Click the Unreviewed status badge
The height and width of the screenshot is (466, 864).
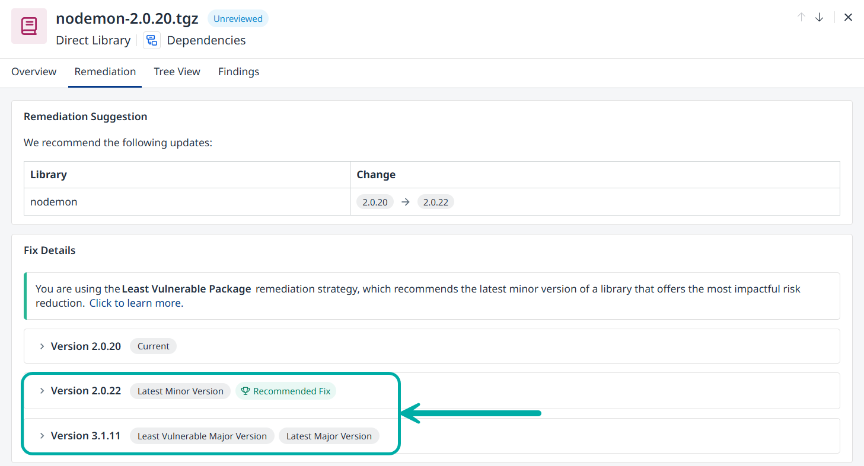point(238,19)
